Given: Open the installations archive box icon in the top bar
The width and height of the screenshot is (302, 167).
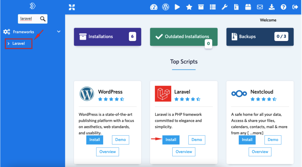Looking at the screenshot, I should click(x=201, y=7).
